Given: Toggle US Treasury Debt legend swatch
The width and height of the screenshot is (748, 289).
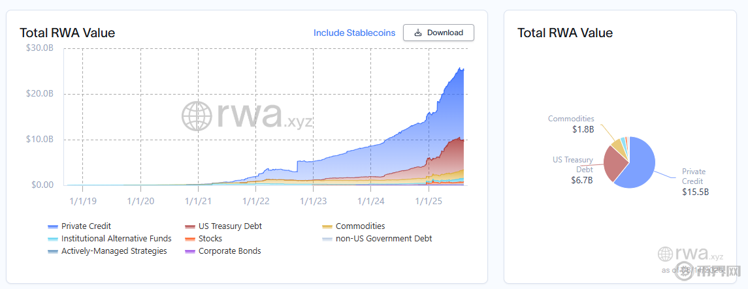Looking at the screenshot, I should pyautogui.click(x=191, y=226).
